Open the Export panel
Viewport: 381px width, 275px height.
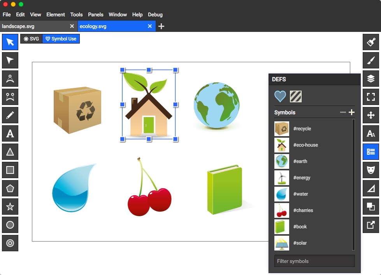(x=371, y=225)
